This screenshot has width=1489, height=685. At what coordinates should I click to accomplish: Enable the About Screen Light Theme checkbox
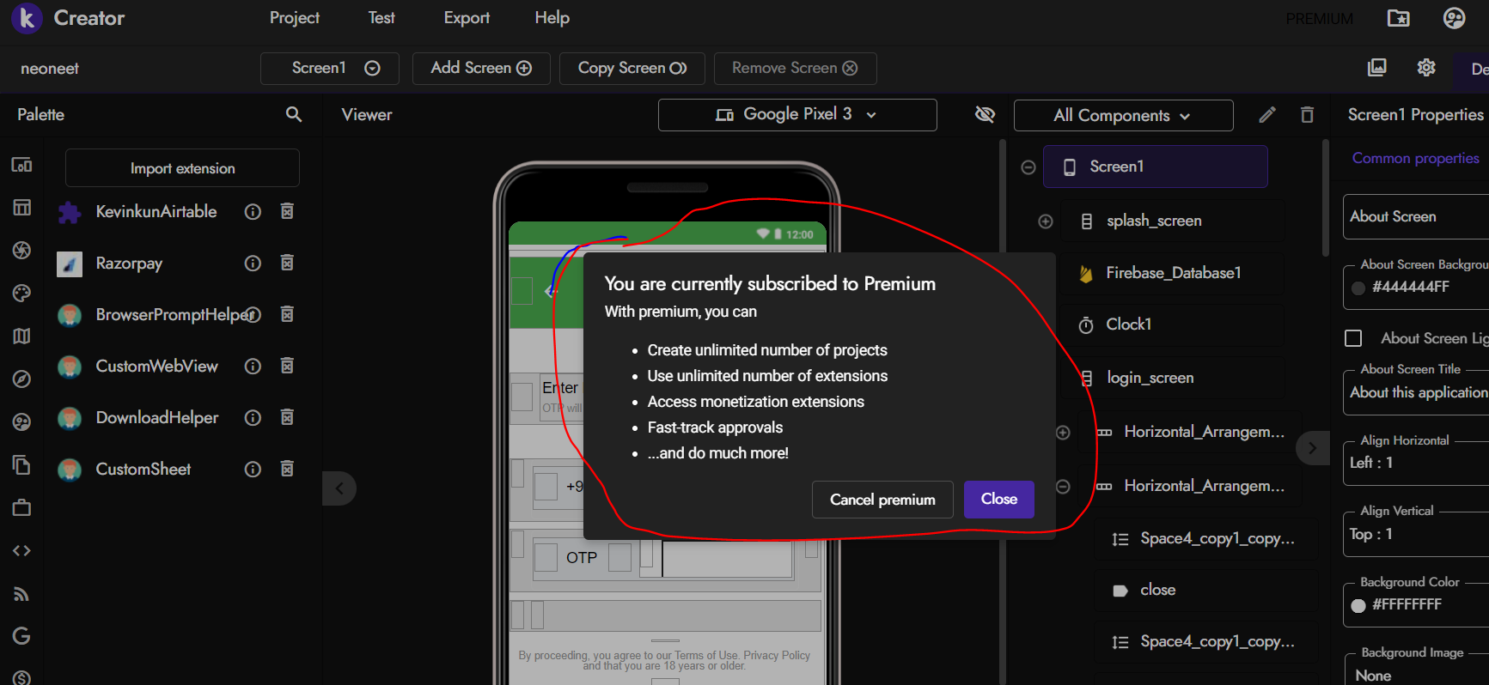pyautogui.click(x=1353, y=338)
